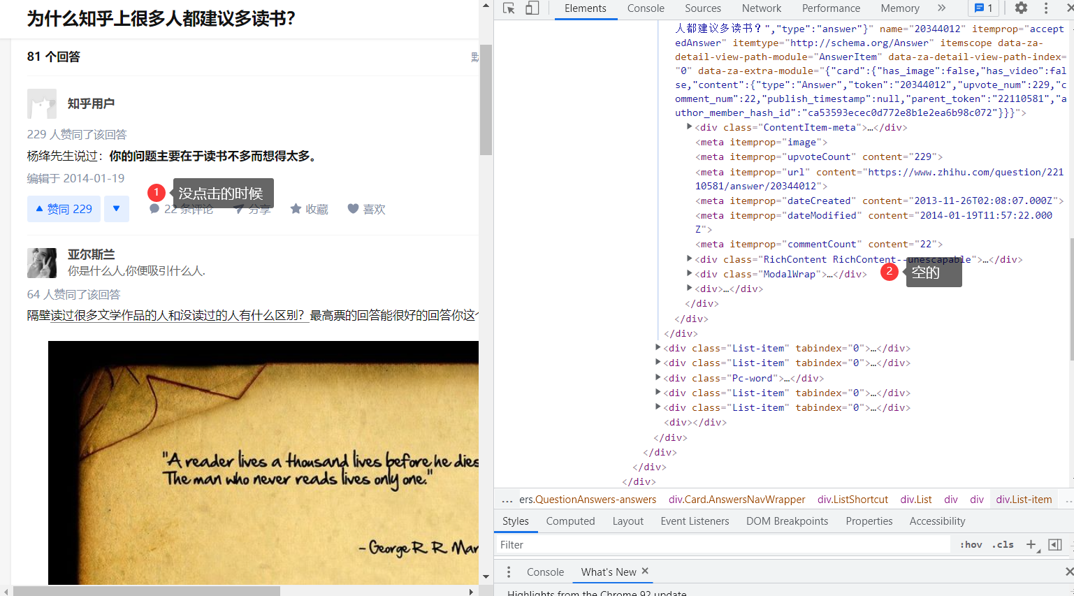This screenshot has width=1074, height=596.
Task: Activate the inspect element picker icon
Action: [x=509, y=8]
